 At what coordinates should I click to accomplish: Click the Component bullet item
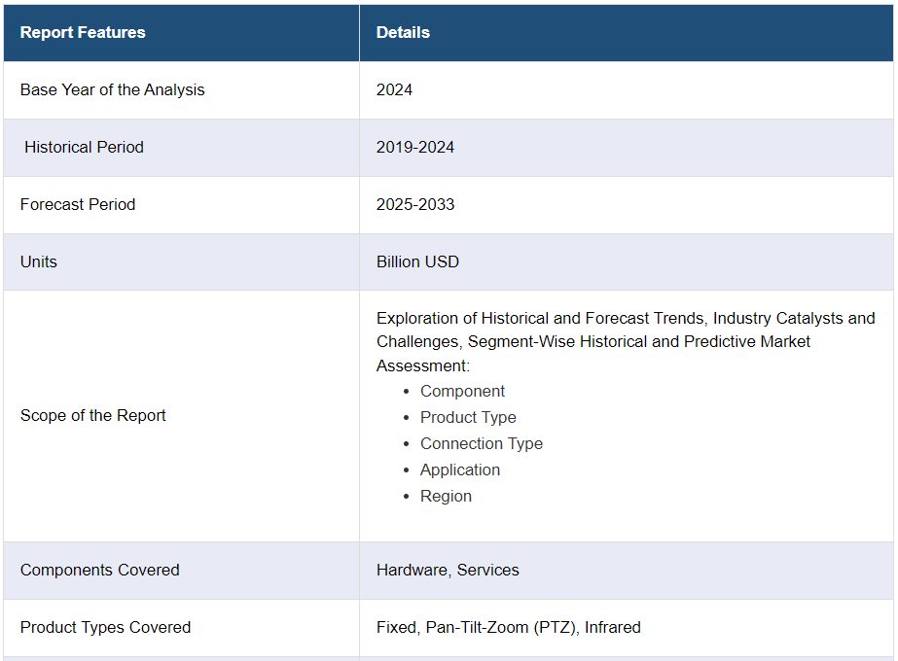click(x=462, y=391)
